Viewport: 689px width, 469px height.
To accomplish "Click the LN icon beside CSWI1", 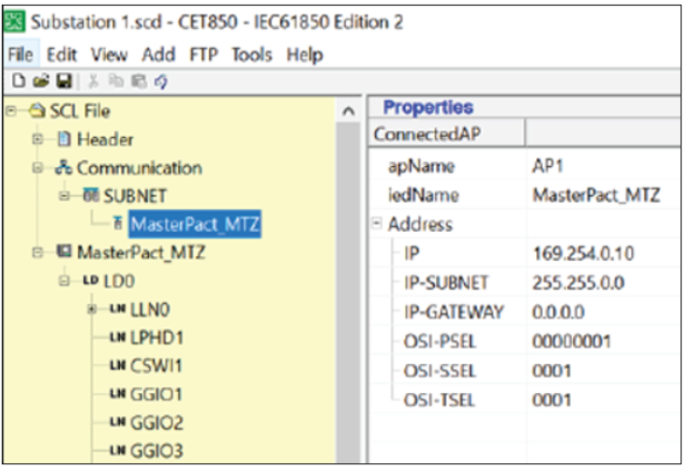I will pyautogui.click(x=117, y=365).
